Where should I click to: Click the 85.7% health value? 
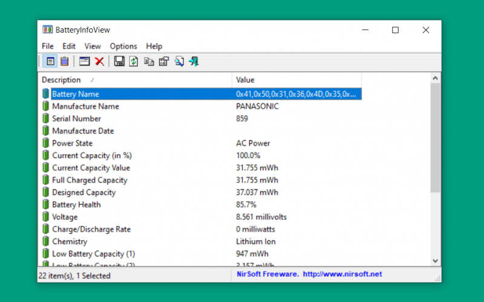point(246,204)
